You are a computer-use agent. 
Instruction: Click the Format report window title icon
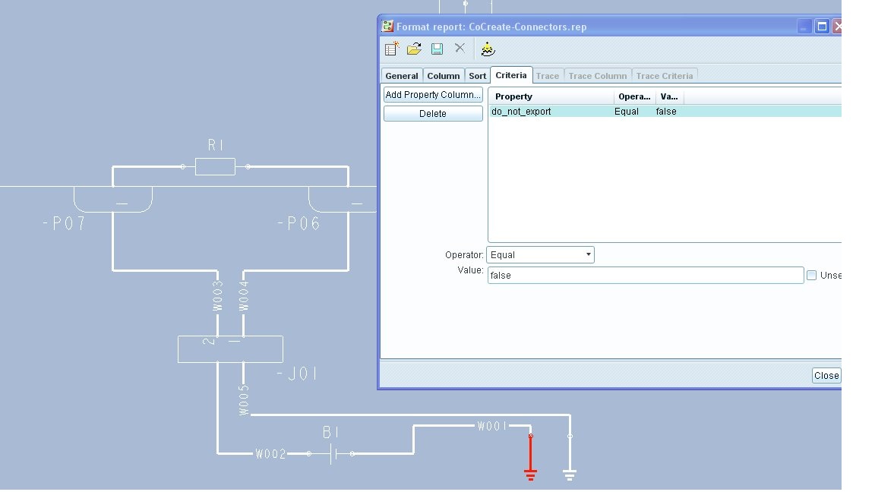[388, 27]
